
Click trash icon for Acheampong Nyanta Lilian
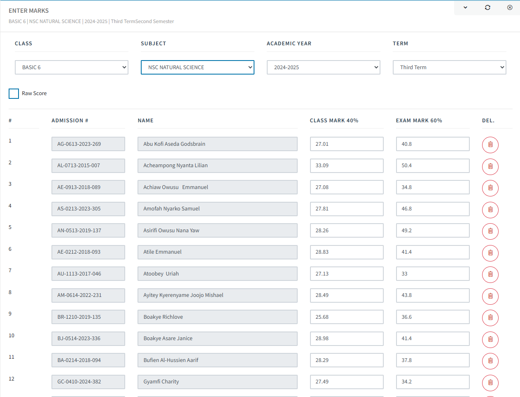[x=490, y=166]
